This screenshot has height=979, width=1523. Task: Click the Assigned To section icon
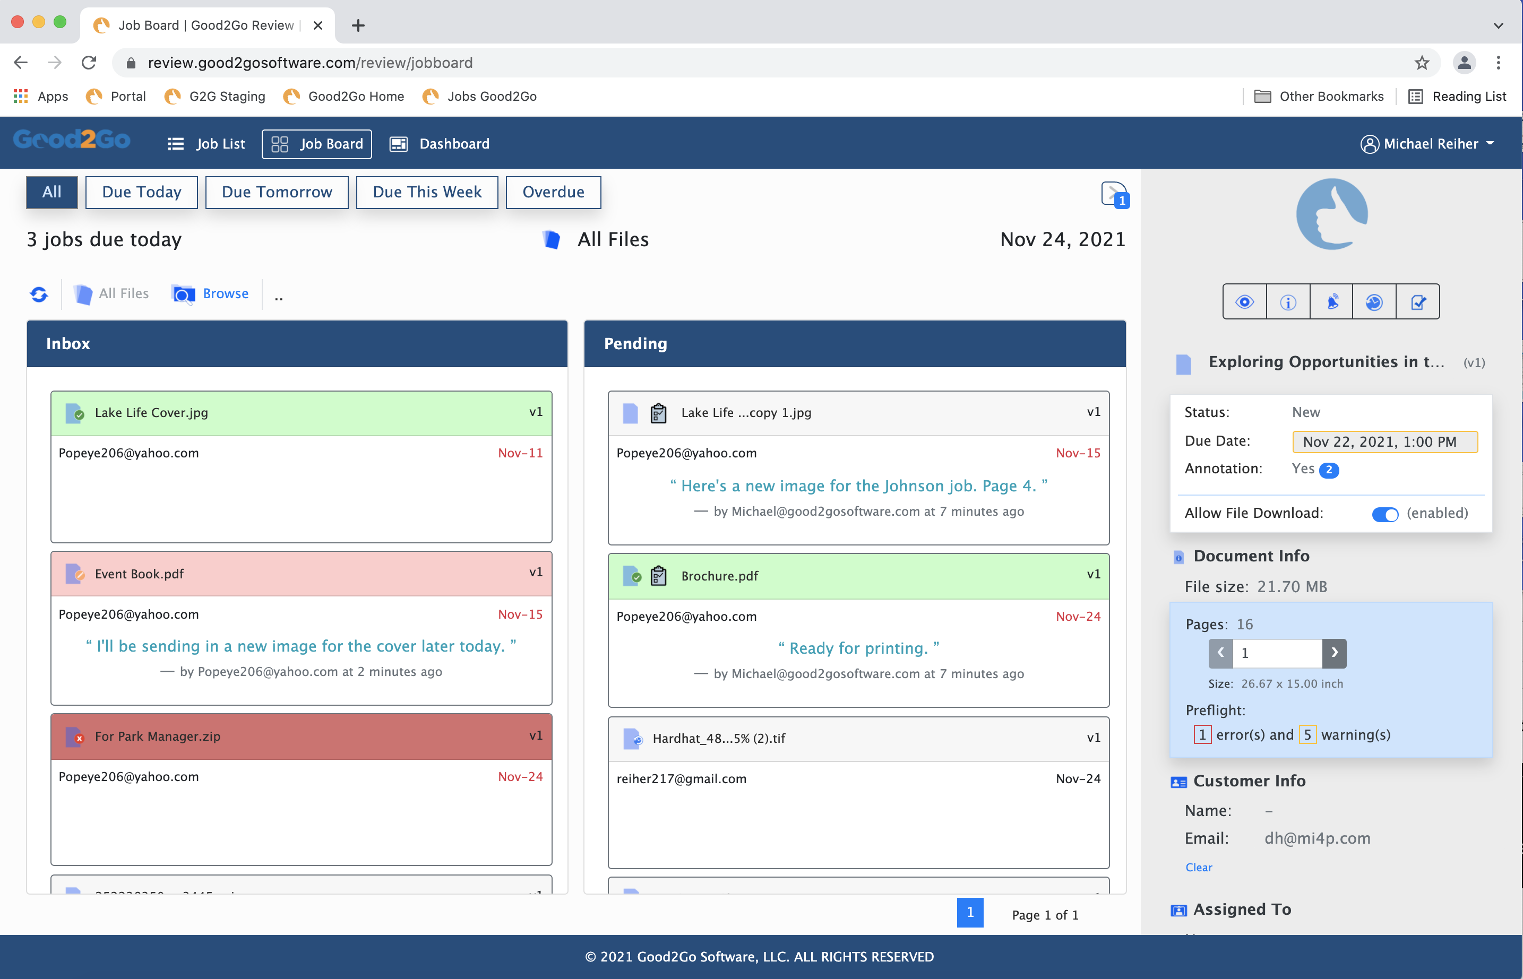[x=1178, y=911]
